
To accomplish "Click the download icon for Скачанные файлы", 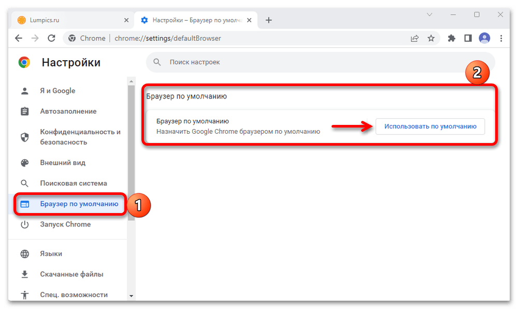I will click(x=25, y=274).
